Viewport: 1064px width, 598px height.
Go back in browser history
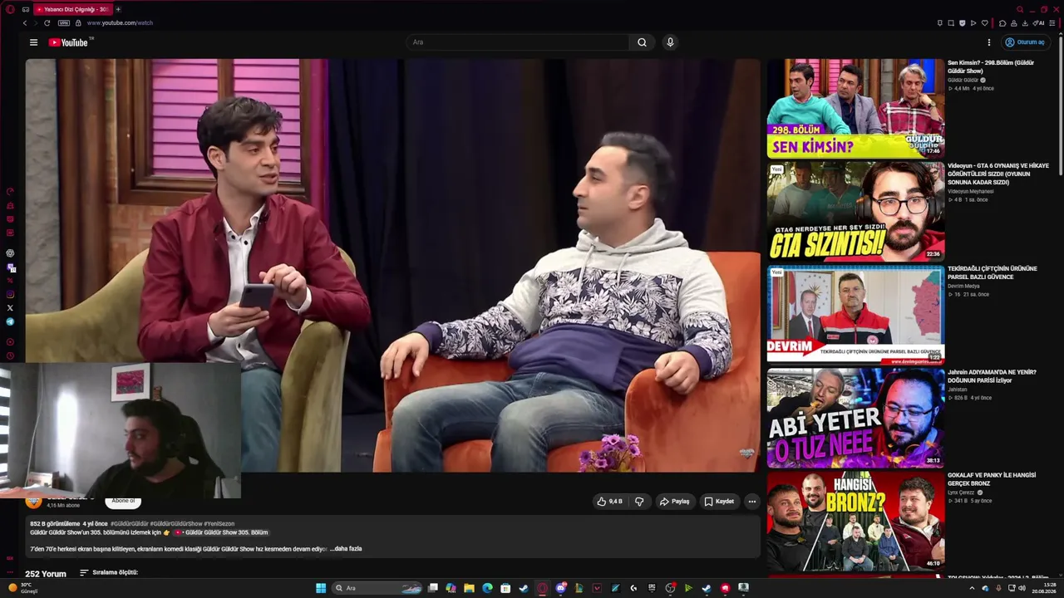tap(25, 23)
